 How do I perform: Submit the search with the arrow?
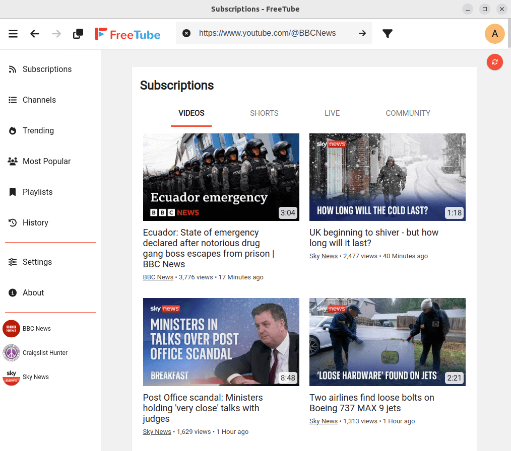pyautogui.click(x=362, y=33)
